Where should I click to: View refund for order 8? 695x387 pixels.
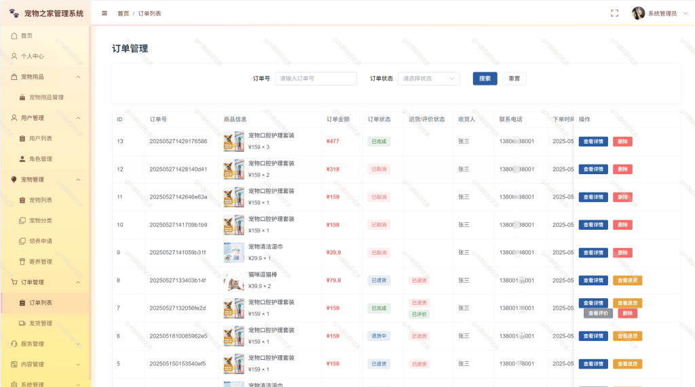(627, 281)
